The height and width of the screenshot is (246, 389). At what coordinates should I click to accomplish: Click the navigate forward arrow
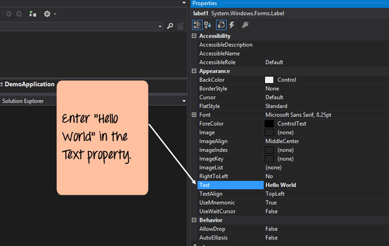tap(19, 14)
